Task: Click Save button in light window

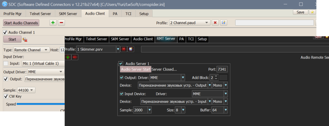Action: (x=300, y=12)
